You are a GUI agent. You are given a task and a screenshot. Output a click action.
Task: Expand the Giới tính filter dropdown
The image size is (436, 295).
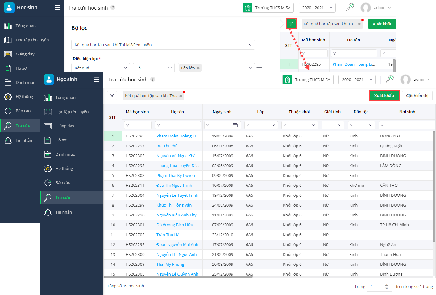coord(339,125)
